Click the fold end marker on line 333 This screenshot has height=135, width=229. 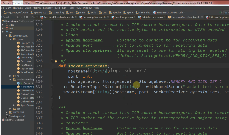coord(52,97)
